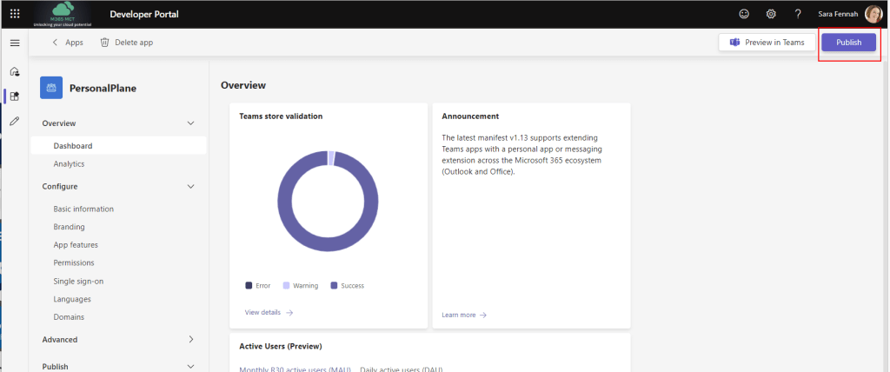Screen dimensions: 890x372
Task: Click the Success legend color swatch
Action: pos(335,285)
